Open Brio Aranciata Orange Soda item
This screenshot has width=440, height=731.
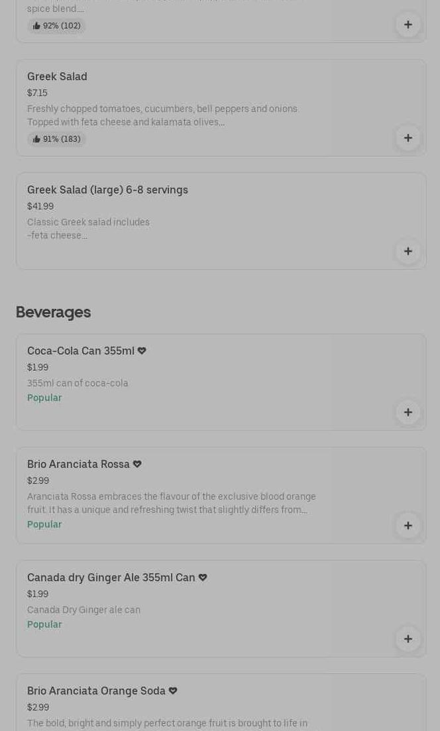point(96,691)
